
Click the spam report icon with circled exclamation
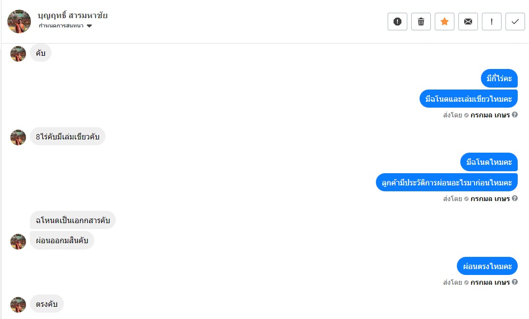tap(397, 22)
